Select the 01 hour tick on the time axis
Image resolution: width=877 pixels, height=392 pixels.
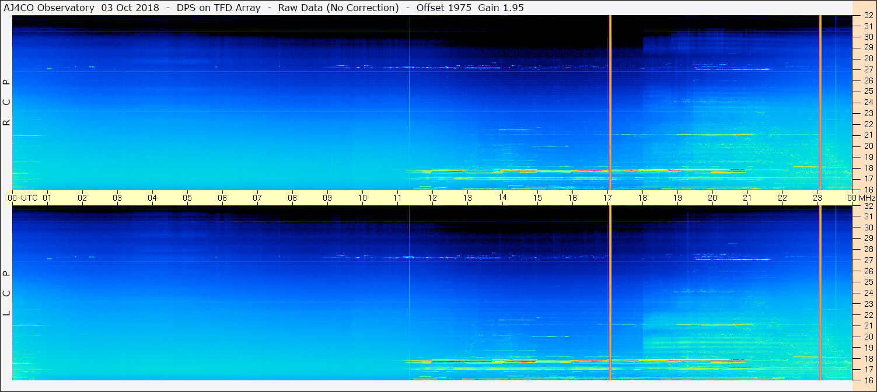pyautogui.click(x=47, y=198)
